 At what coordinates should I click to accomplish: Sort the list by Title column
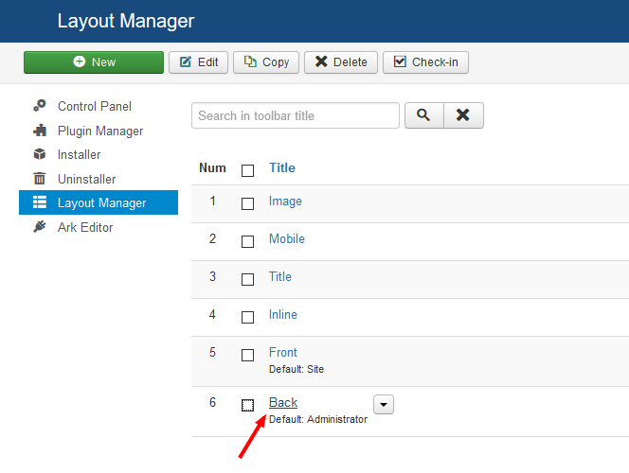coord(282,168)
